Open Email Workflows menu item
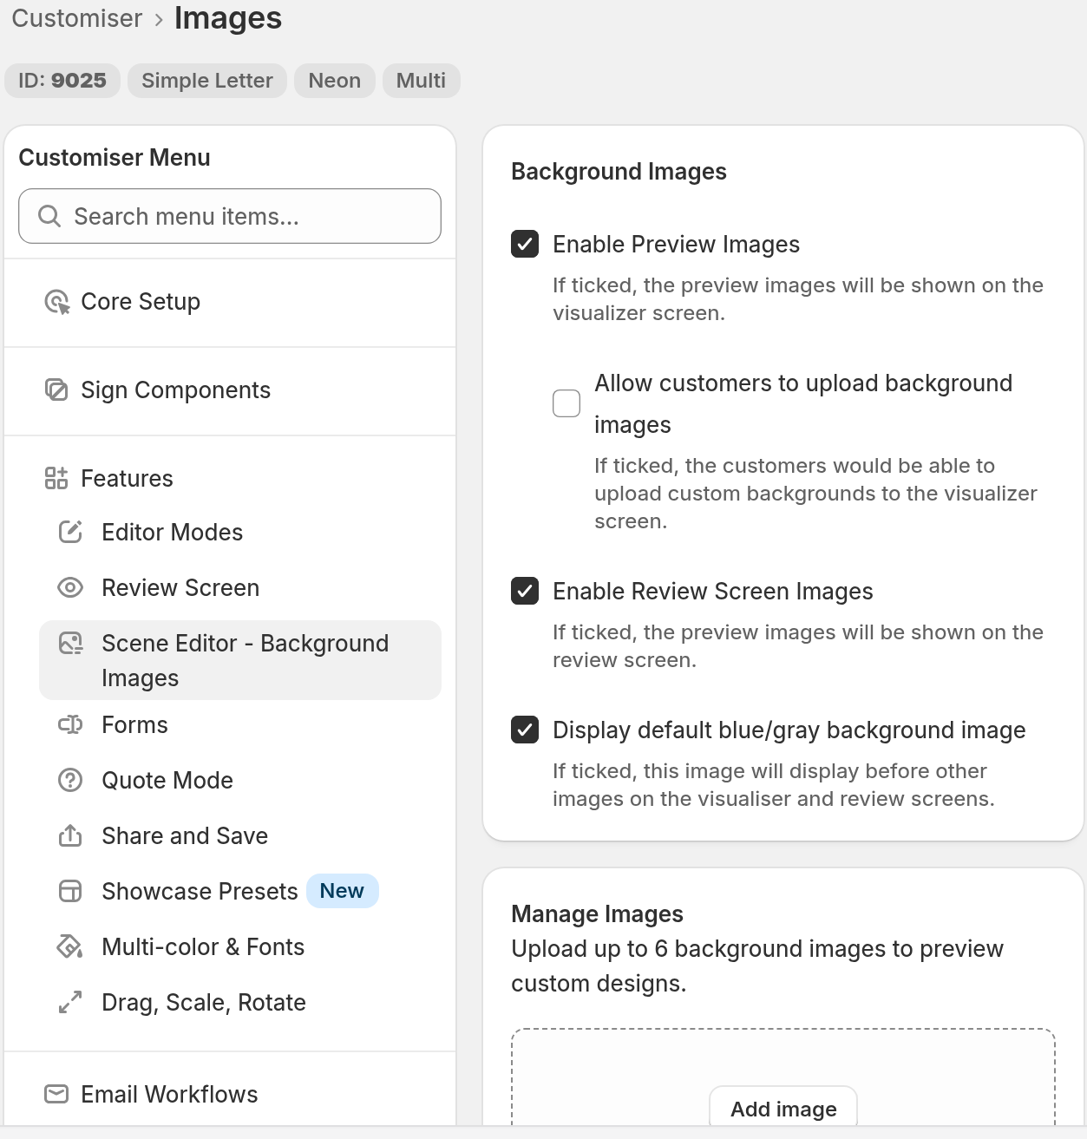1087x1139 pixels. tap(230, 1094)
